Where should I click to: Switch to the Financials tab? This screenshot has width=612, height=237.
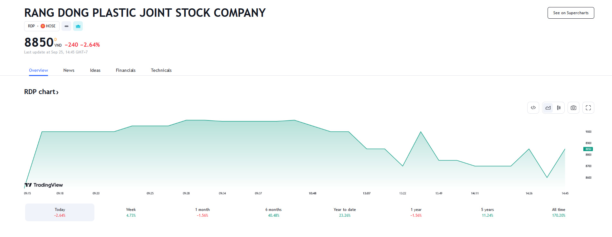click(x=126, y=70)
